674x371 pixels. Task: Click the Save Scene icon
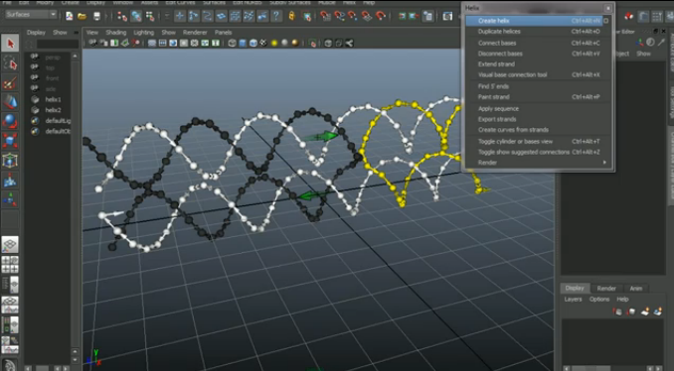(x=96, y=16)
